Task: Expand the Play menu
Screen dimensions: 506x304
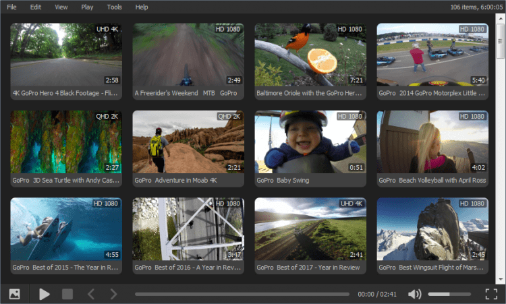Action: tap(87, 7)
